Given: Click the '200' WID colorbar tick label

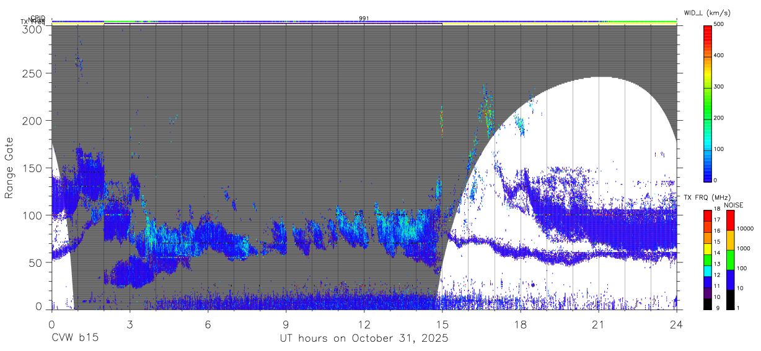Looking at the screenshot, I should coord(719,118).
